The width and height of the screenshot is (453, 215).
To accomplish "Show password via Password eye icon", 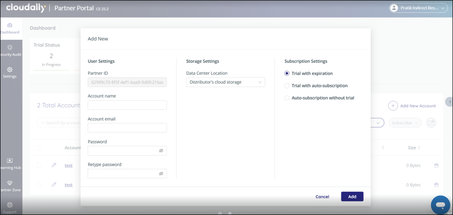I will [x=161, y=150].
